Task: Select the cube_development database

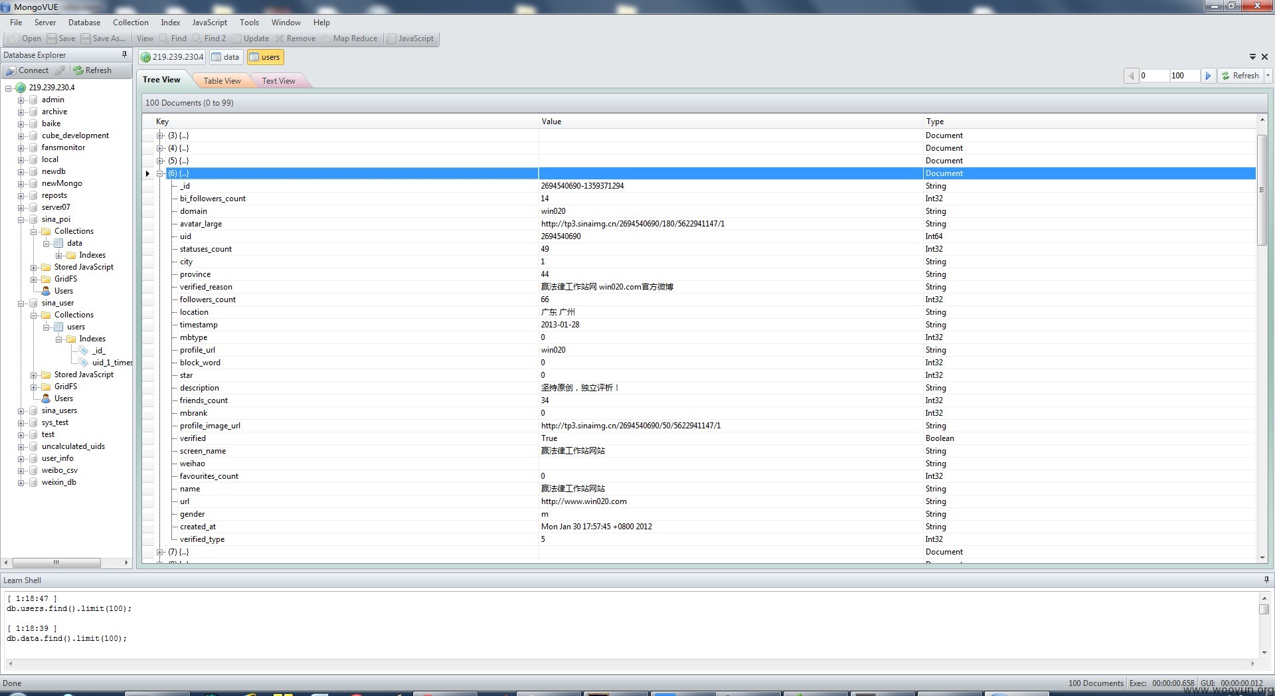Action: pyautogui.click(x=75, y=135)
